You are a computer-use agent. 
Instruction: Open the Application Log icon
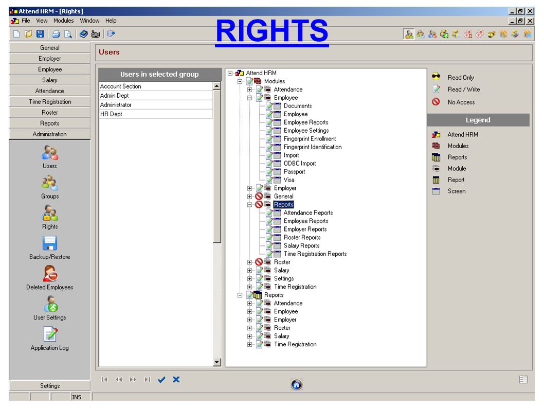[50, 334]
